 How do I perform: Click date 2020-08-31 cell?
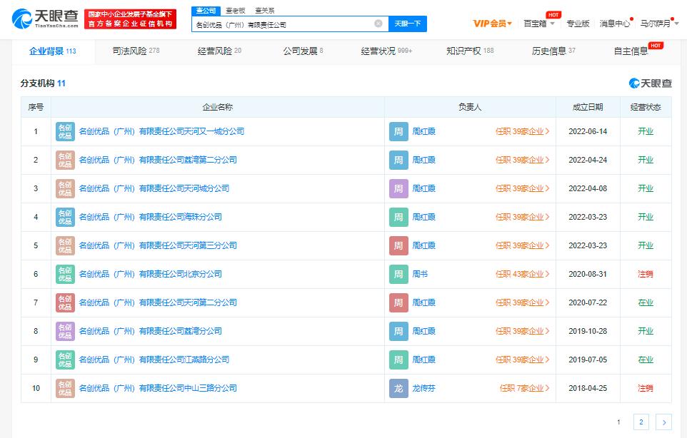click(588, 274)
